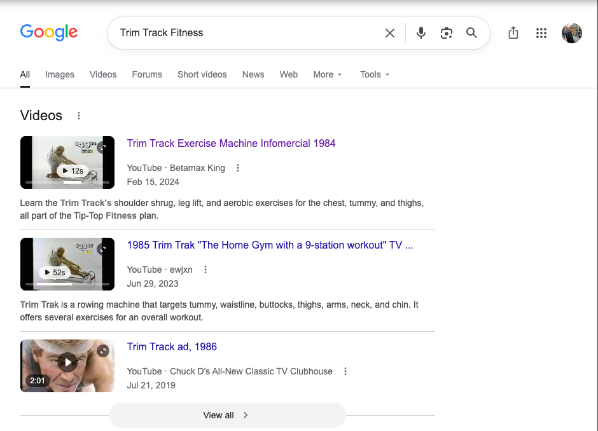Click the share icon next to search bar
This screenshot has width=598, height=431.
click(513, 33)
